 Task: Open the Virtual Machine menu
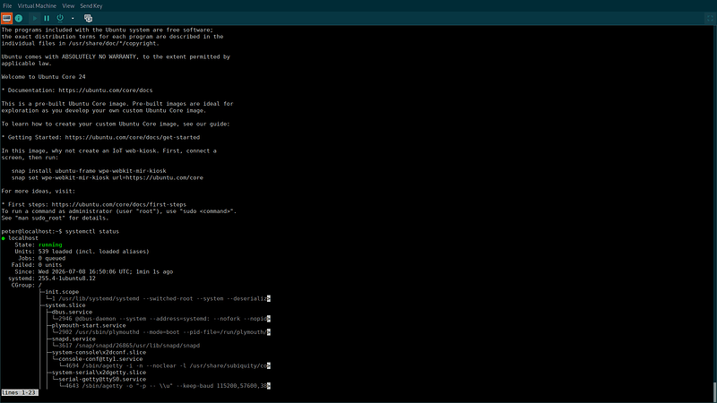37,6
